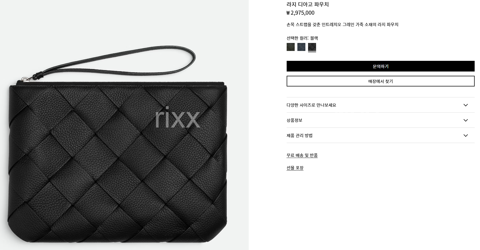Expand the 제품 관리 방법 accordion label

[299, 136]
